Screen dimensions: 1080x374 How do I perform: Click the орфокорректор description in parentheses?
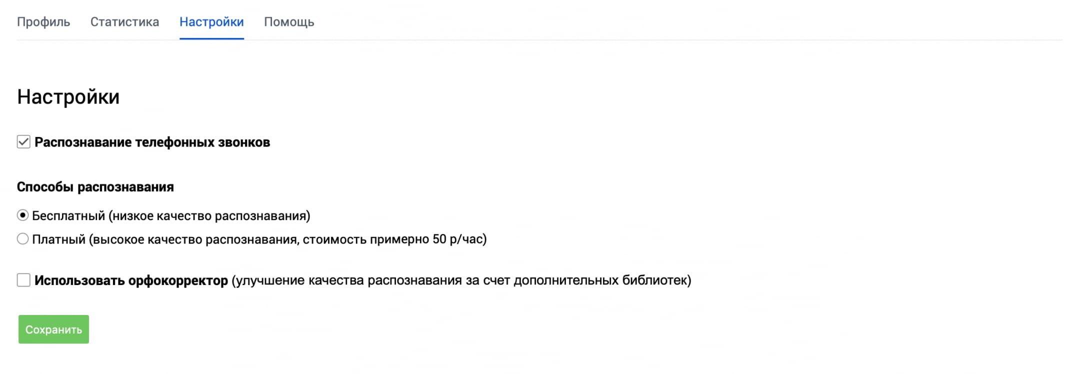[x=461, y=280]
